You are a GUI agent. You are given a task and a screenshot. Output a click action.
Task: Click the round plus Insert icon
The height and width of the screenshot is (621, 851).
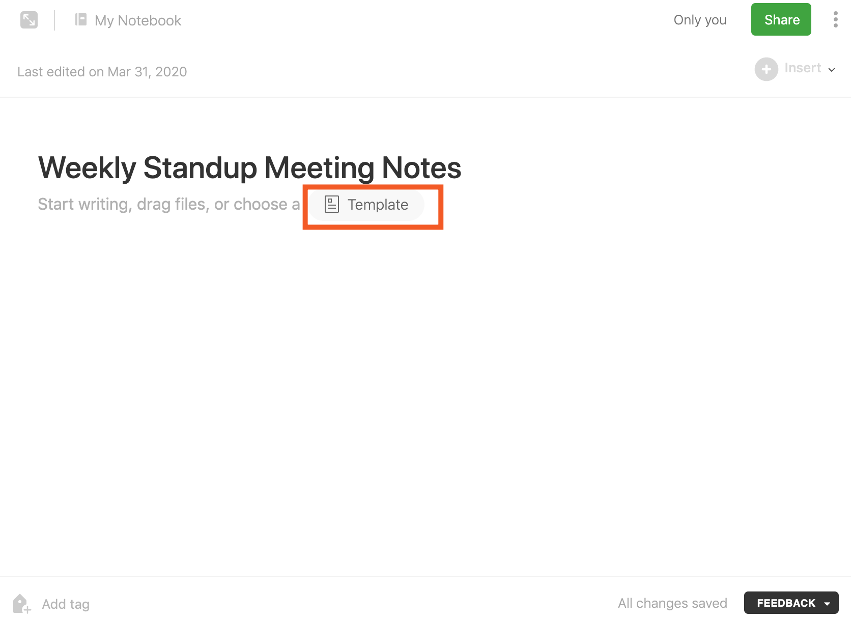tap(766, 69)
